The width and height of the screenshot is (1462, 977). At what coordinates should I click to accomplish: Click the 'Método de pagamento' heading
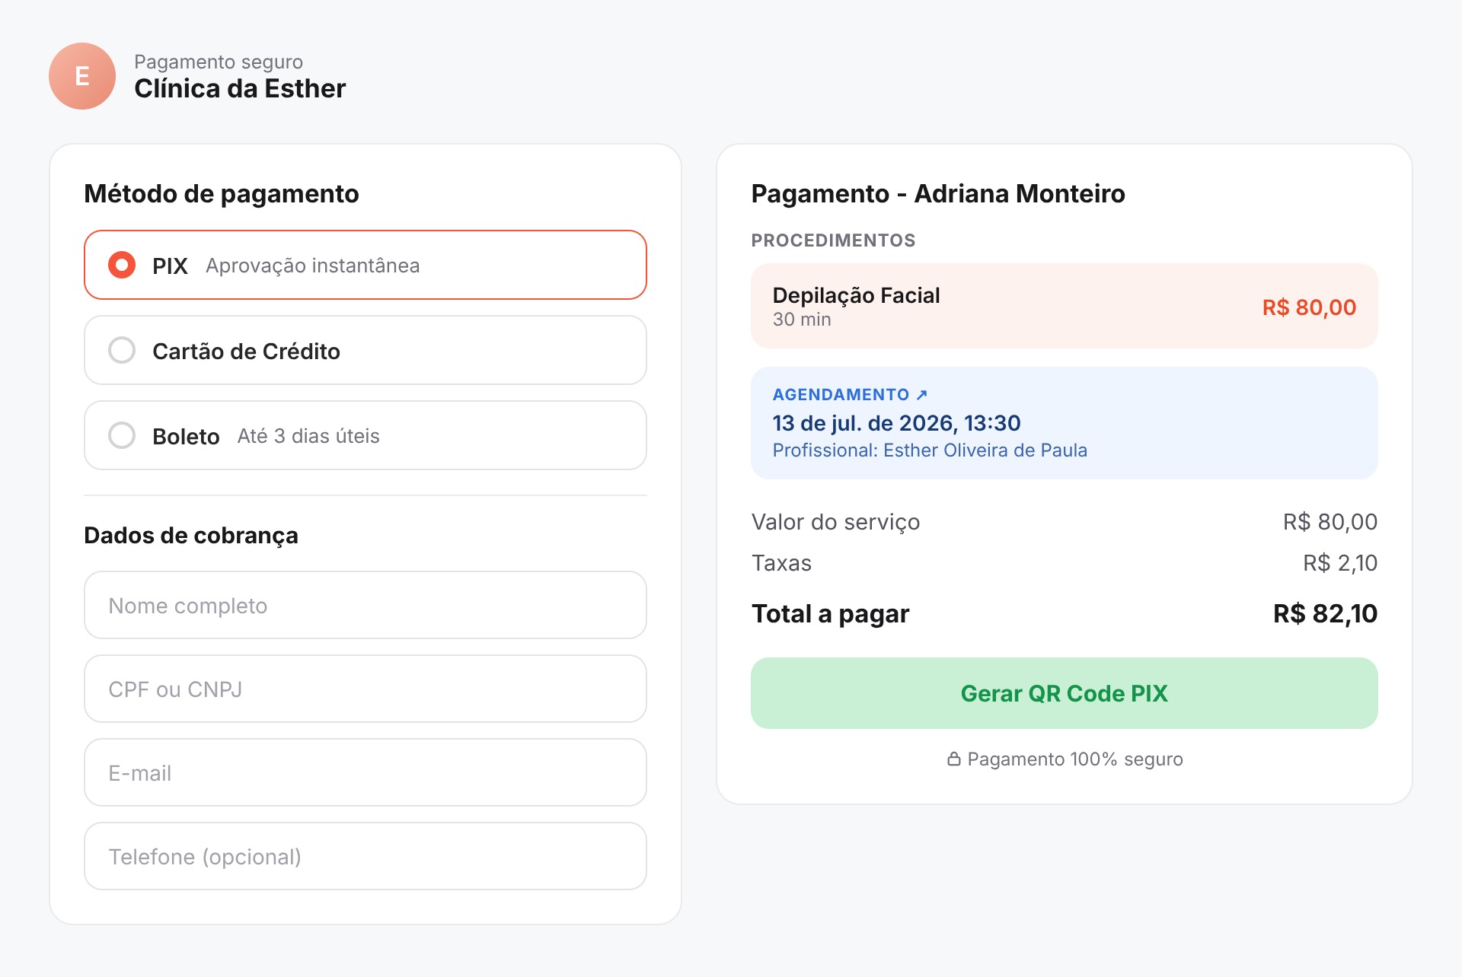point(222,193)
